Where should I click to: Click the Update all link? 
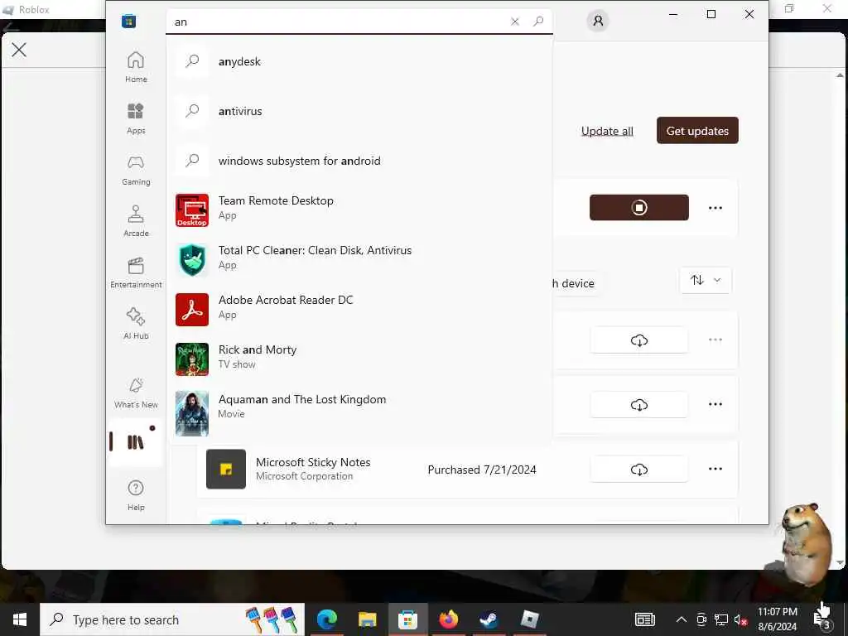click(x=607, y=131)
